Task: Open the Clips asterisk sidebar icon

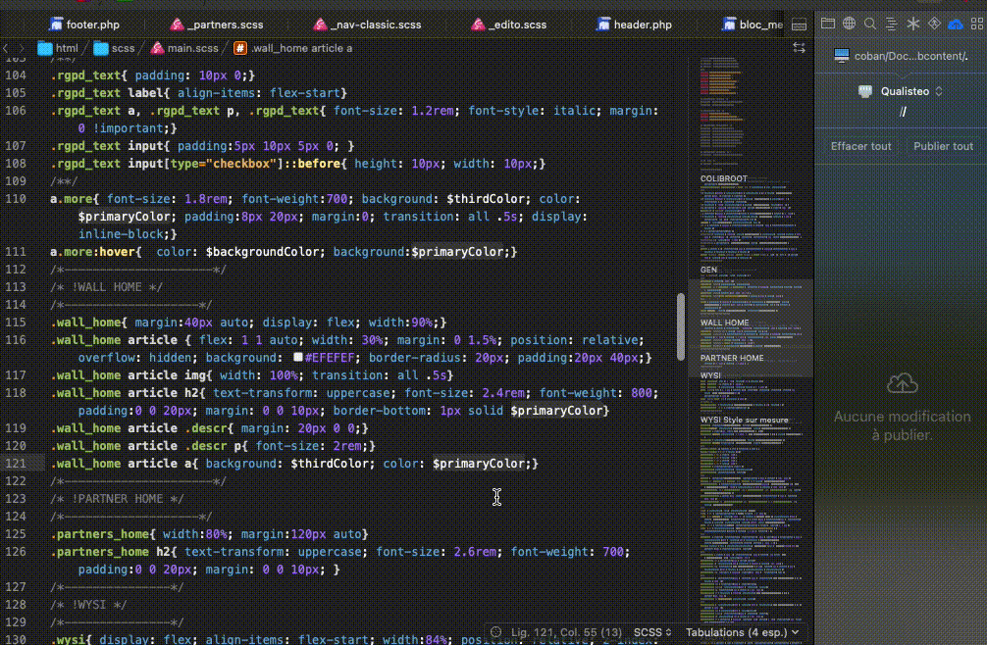Action: coord(912,24)
